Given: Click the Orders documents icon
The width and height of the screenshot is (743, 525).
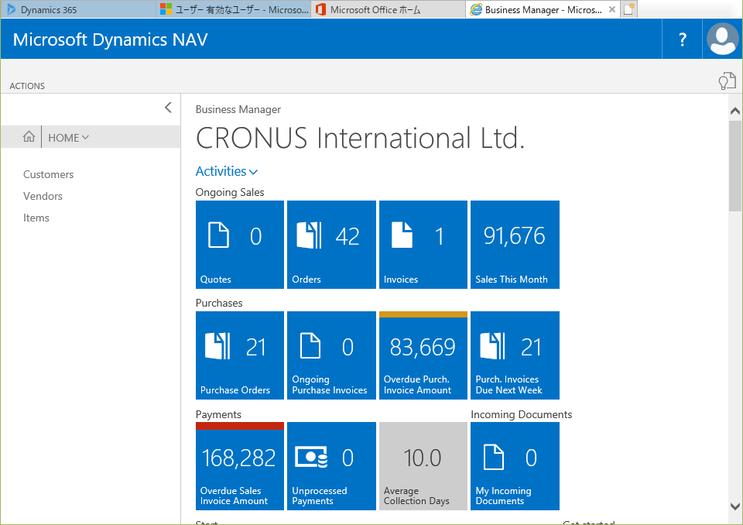Looking at the screenshot, I should [309, 235].
